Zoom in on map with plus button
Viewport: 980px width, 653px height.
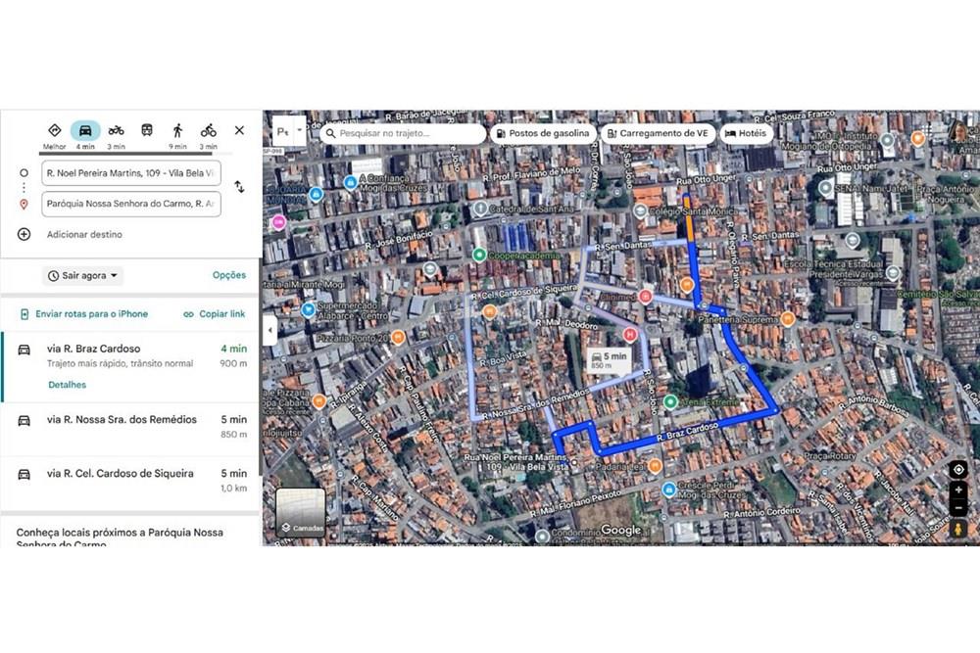[x=958, y=490]
